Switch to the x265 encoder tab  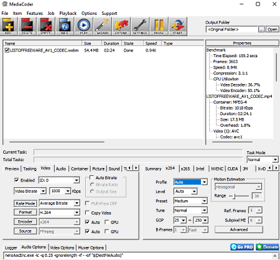click(x=185, y=169)
